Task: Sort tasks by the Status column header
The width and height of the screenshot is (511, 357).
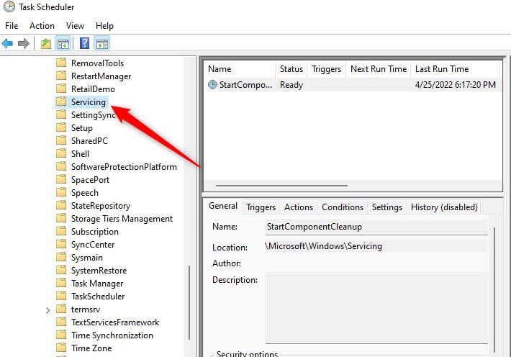Action: click(x=291, y=69)
